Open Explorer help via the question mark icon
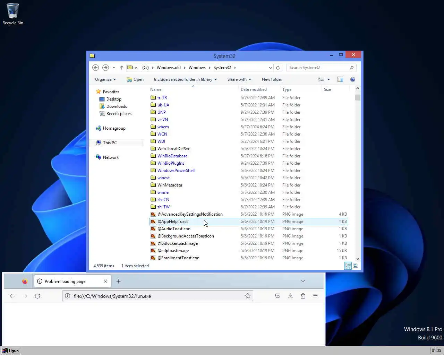 click(353, 79)
